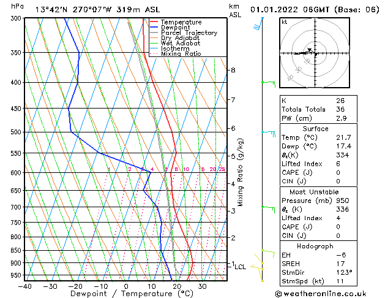Click the yellow wind barb near LCL
Image resolution: width=385 pixels, height=298 pixels.
click(256, 267)
